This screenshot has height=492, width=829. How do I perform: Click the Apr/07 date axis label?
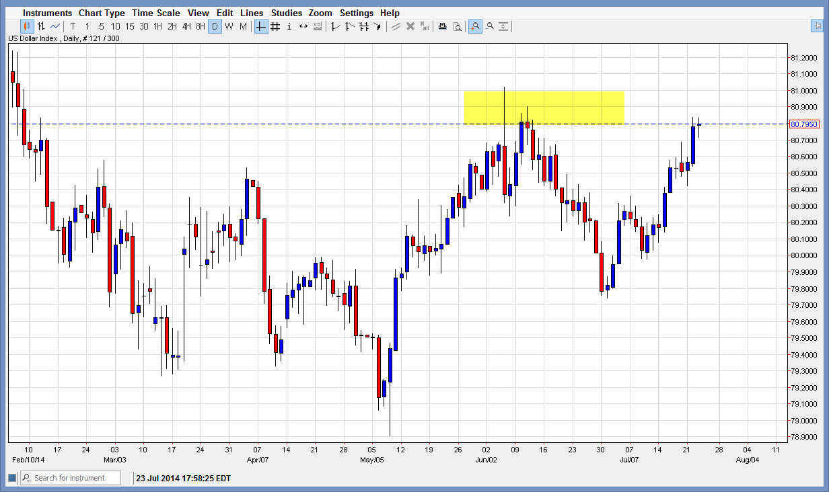[x=258, y=460]
